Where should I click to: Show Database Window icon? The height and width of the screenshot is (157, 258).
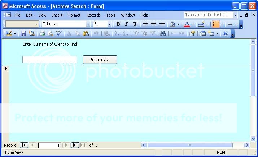pos(202,33)
